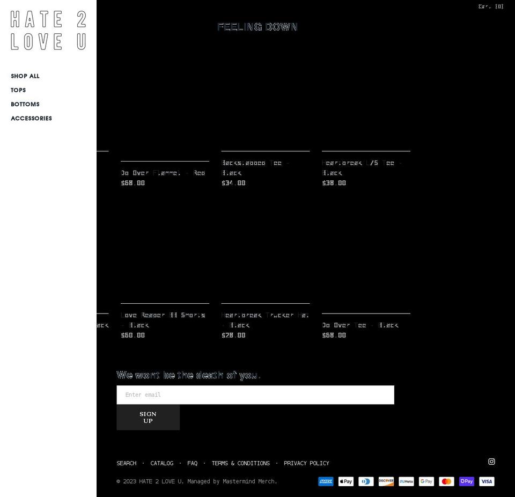Open the HATE 2 LOVE U logo
Image resolution: width=515 pixels, height=497 pixels.
(48, 30)
